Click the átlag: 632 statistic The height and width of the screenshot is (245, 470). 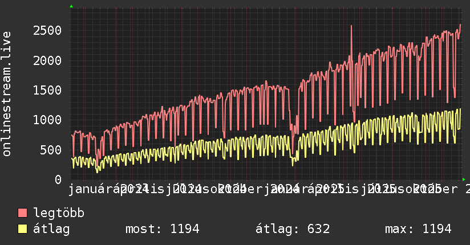(293, 229)
